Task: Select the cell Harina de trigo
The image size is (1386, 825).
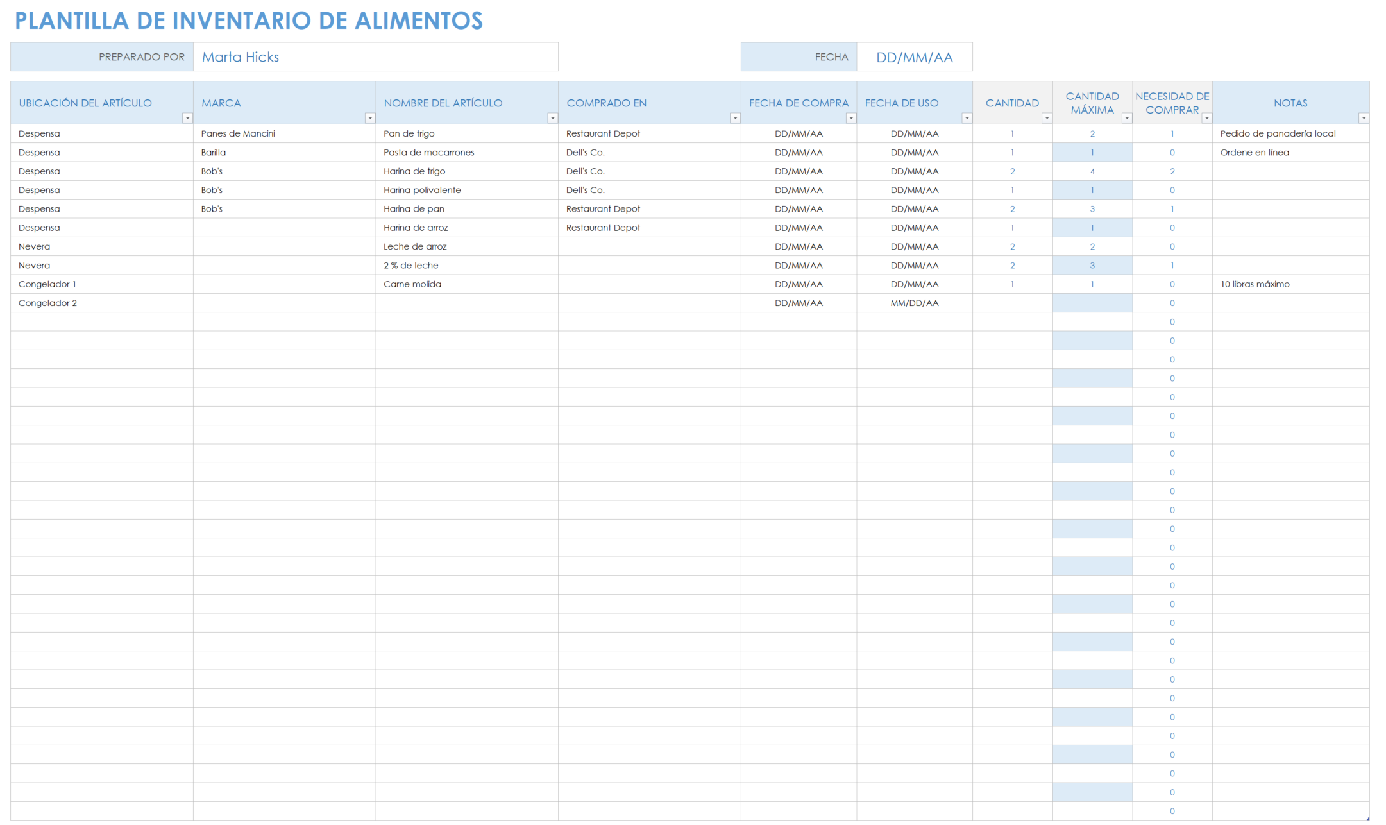Action: (467, 171)
